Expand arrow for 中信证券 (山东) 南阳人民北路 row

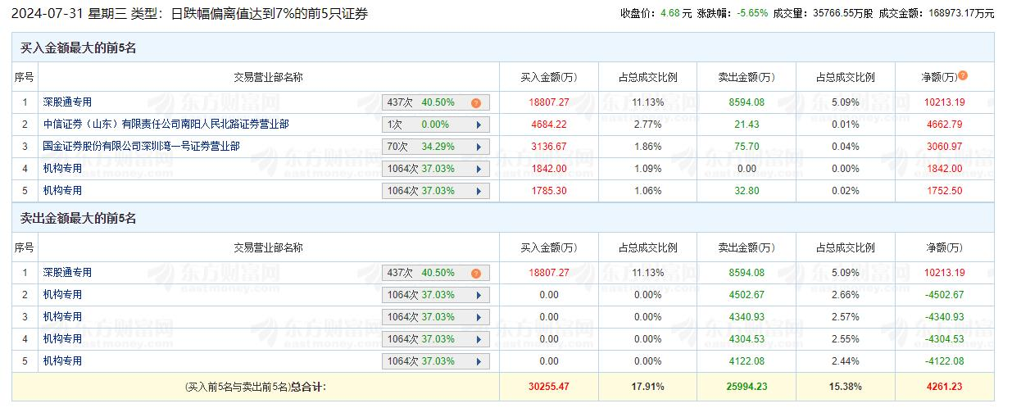[x=477, y=125]
